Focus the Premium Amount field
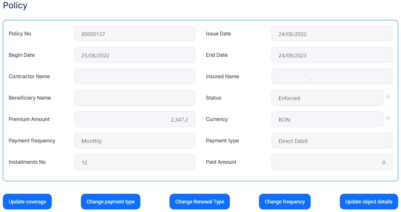Viewport: 401px width, 212px height. point(135,119)
